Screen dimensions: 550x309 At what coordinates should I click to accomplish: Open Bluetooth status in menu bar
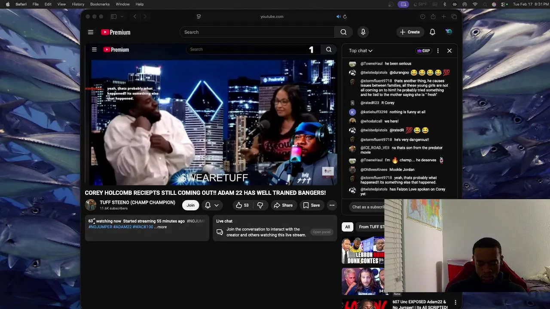click(445, 4)
